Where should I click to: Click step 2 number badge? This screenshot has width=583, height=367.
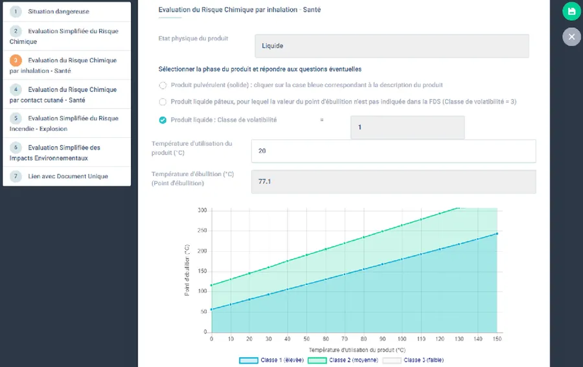click(x=16, y=31)
